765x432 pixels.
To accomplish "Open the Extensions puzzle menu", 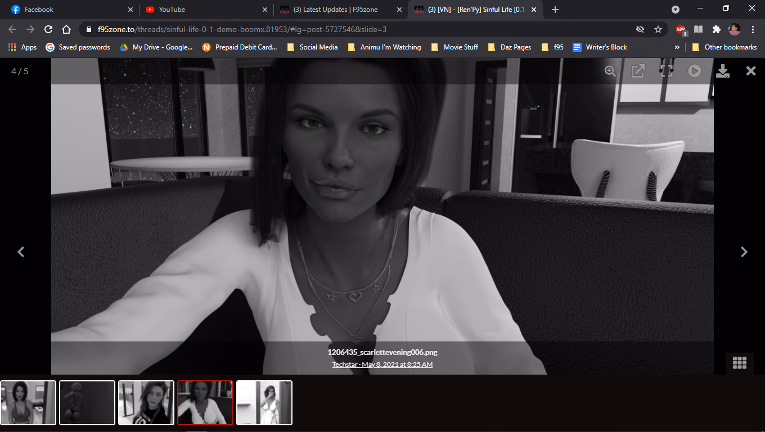I will 717,29.
